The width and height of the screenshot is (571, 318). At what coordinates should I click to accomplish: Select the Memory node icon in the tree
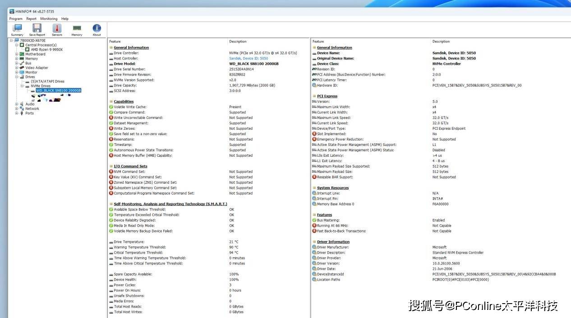pyautogui.click(x=22, y=59)
